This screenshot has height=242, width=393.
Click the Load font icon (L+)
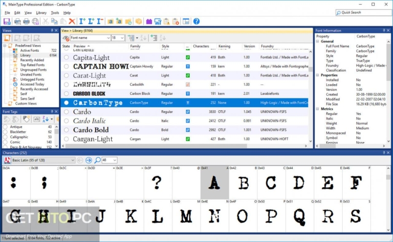[91, 22]
